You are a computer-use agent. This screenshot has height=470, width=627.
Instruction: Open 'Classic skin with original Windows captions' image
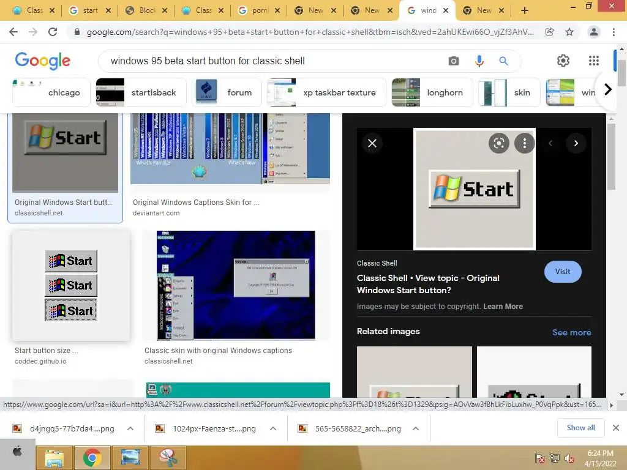point(236,285)
